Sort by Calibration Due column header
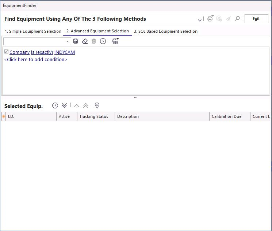 pos(226,116)
